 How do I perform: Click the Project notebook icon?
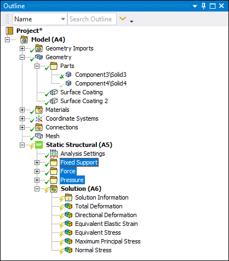click(9, 31)
